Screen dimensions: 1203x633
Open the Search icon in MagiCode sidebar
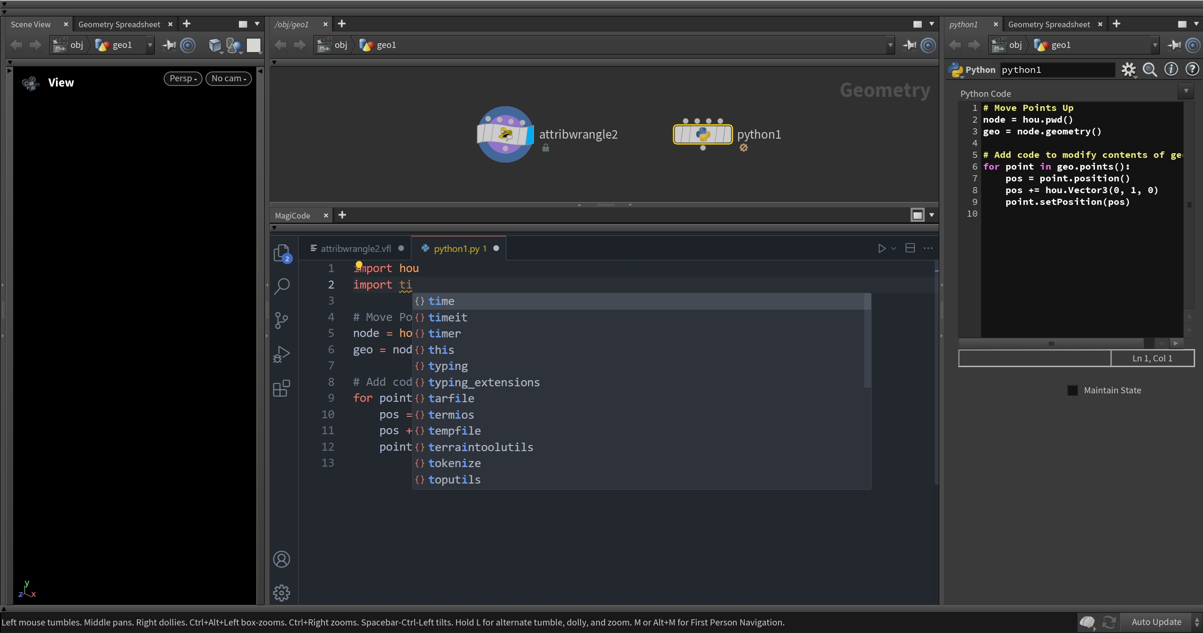(282, 286)
